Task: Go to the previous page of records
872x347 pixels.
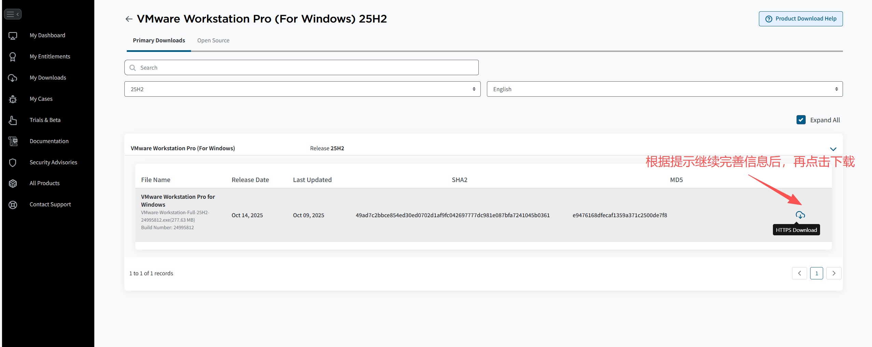Action: pyautogui.click(x=799, y=273)
